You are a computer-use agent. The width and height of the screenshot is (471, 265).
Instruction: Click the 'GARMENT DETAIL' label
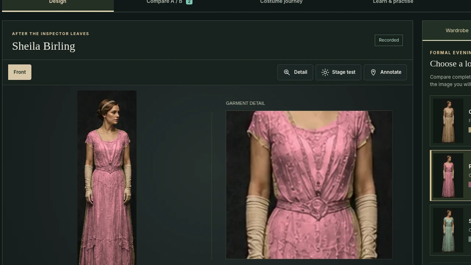[x=245, y=103]
